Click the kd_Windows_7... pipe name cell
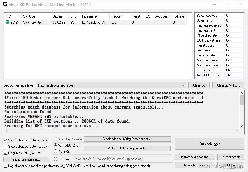The height and width of the screenshot is (172, 248). (x=94, y=23)
